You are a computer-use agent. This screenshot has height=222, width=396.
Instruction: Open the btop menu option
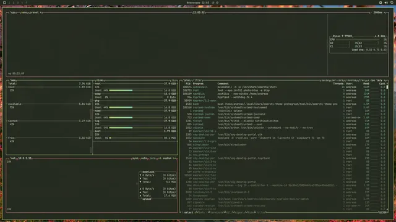click(24, 12)
